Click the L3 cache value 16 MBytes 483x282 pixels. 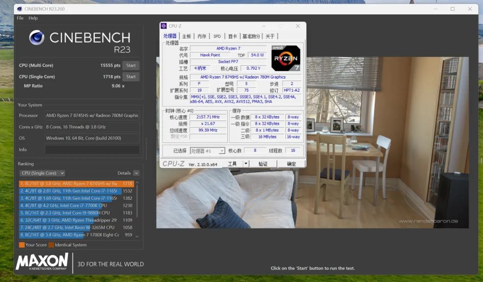267,137
